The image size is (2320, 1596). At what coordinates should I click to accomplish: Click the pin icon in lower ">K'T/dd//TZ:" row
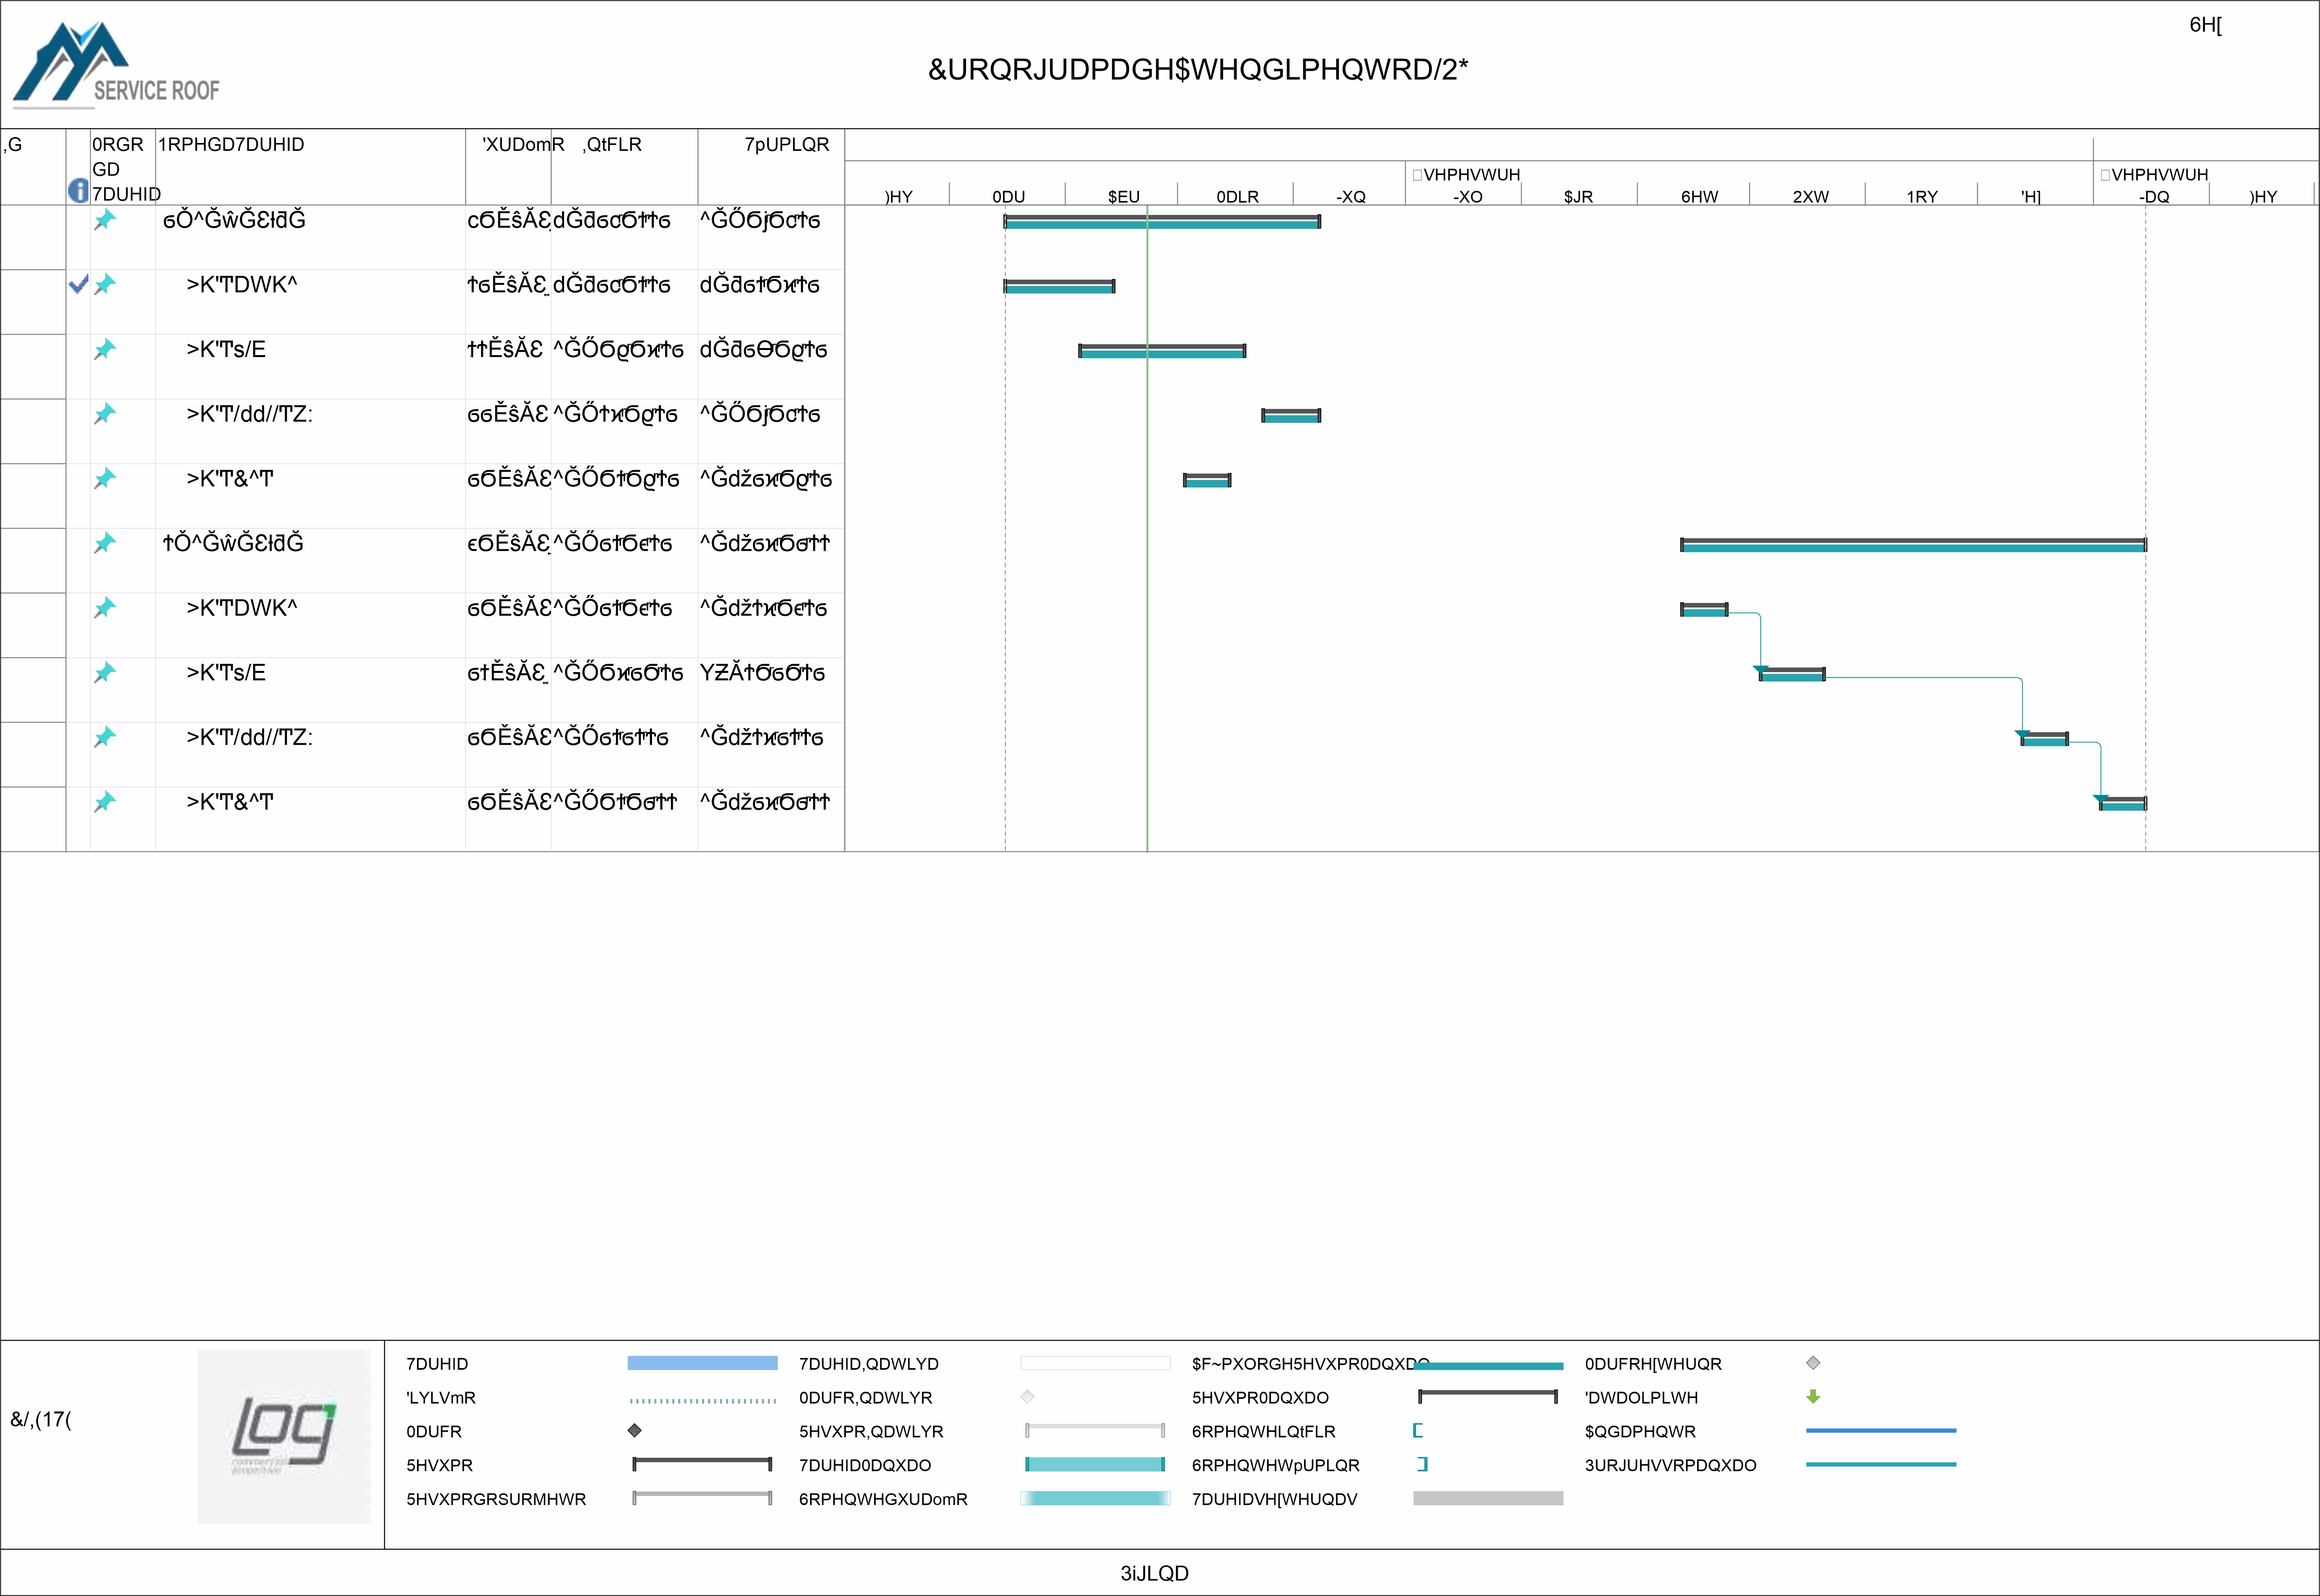point(105,737)
